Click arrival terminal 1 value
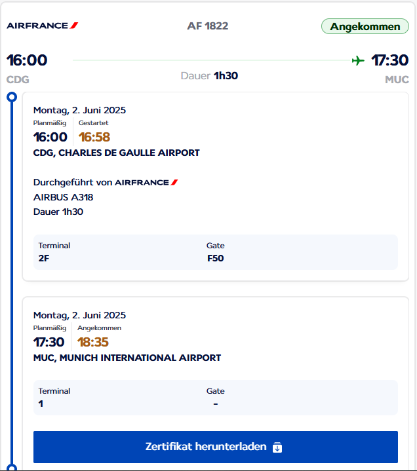 pyautogui.click(x=41, y=404)
